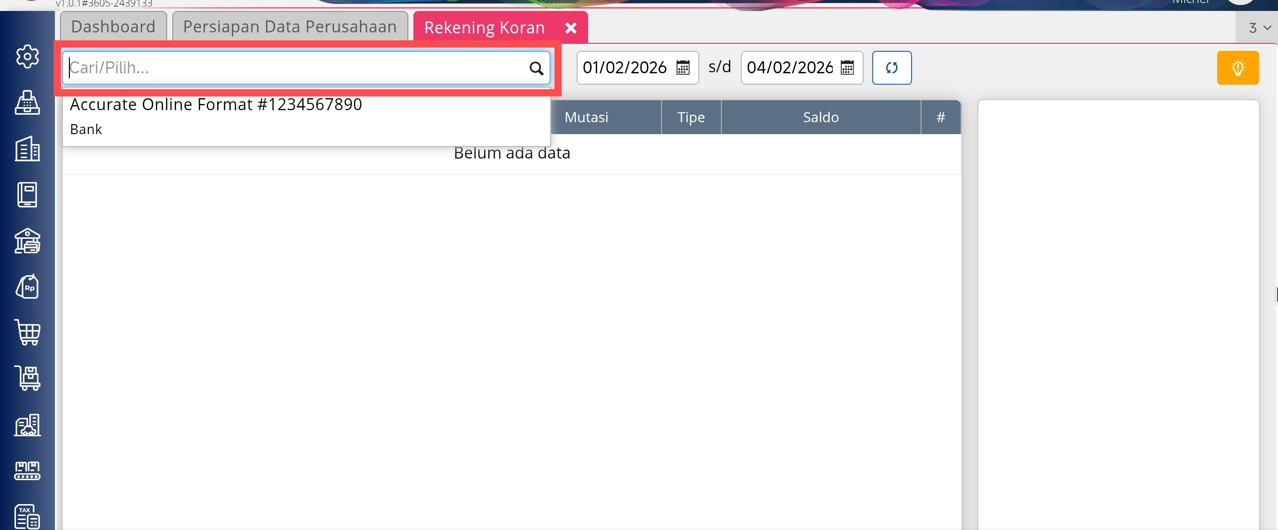Open the Cash & Bank module icon

27,241
